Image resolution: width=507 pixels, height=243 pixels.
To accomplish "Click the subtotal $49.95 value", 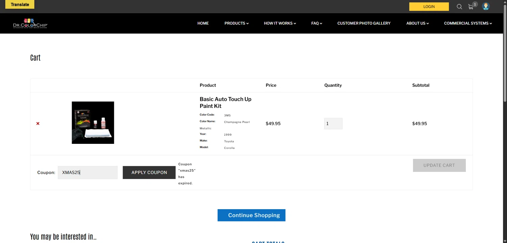I will point(419,124).
